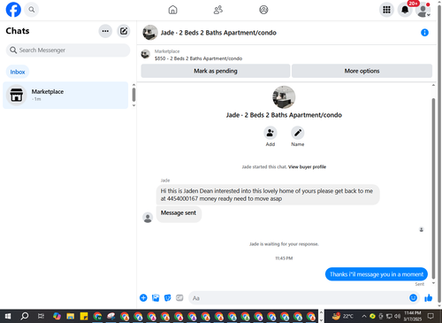
Task: Open Chats options three-dot menu
Action: pos(105,31)
